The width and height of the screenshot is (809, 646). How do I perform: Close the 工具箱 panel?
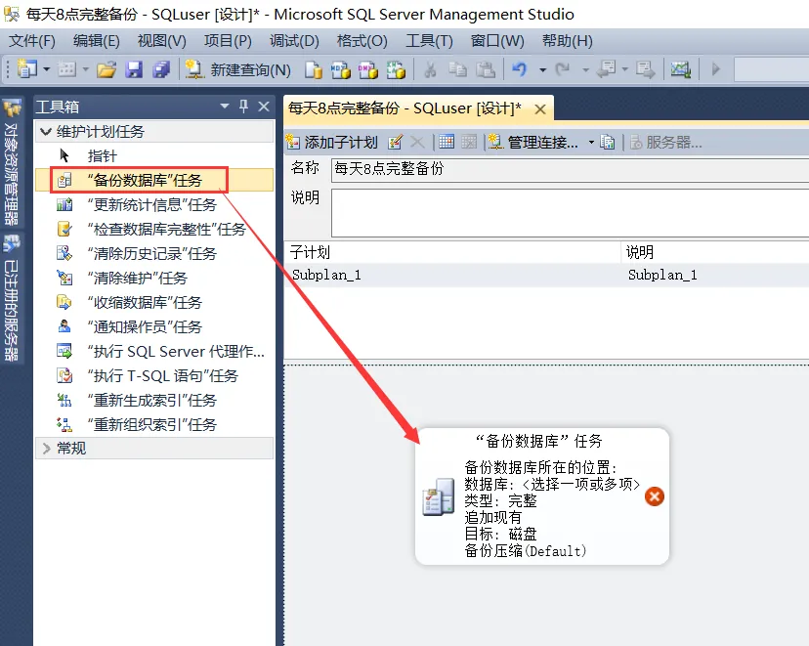click(x=264, y=107)
